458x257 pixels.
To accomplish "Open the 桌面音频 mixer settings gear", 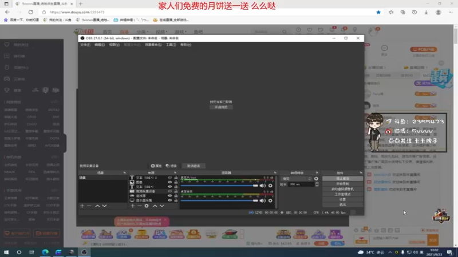I will 270,200.
